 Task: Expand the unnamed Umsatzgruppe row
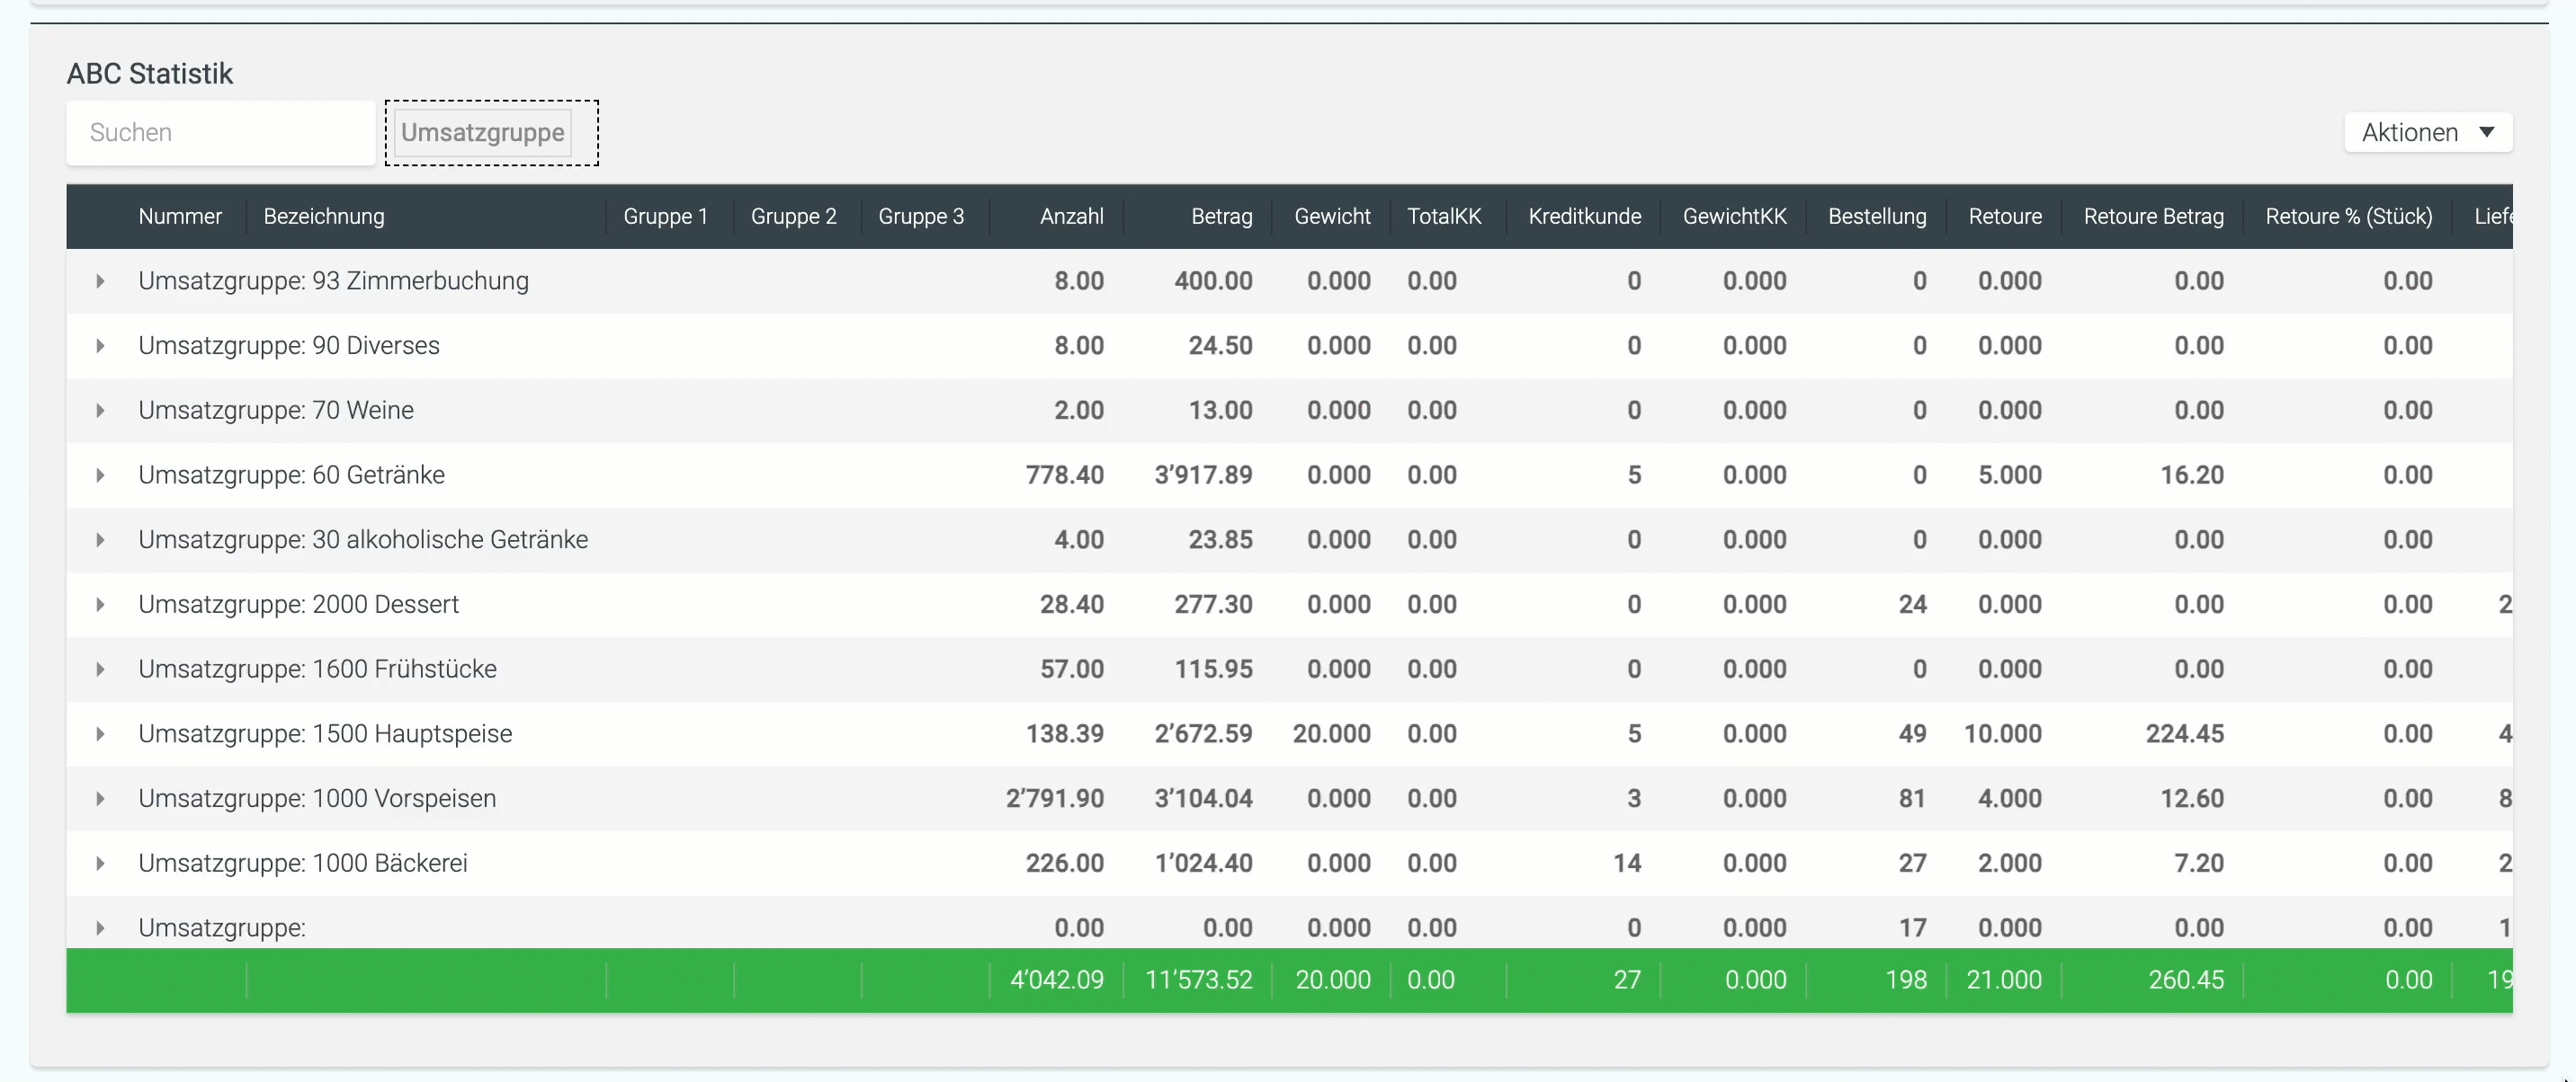100,928
